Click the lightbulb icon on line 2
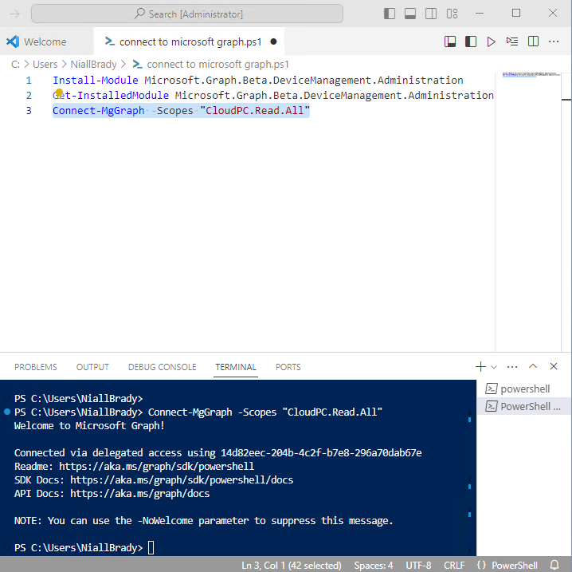 click(x=59, y=93)
